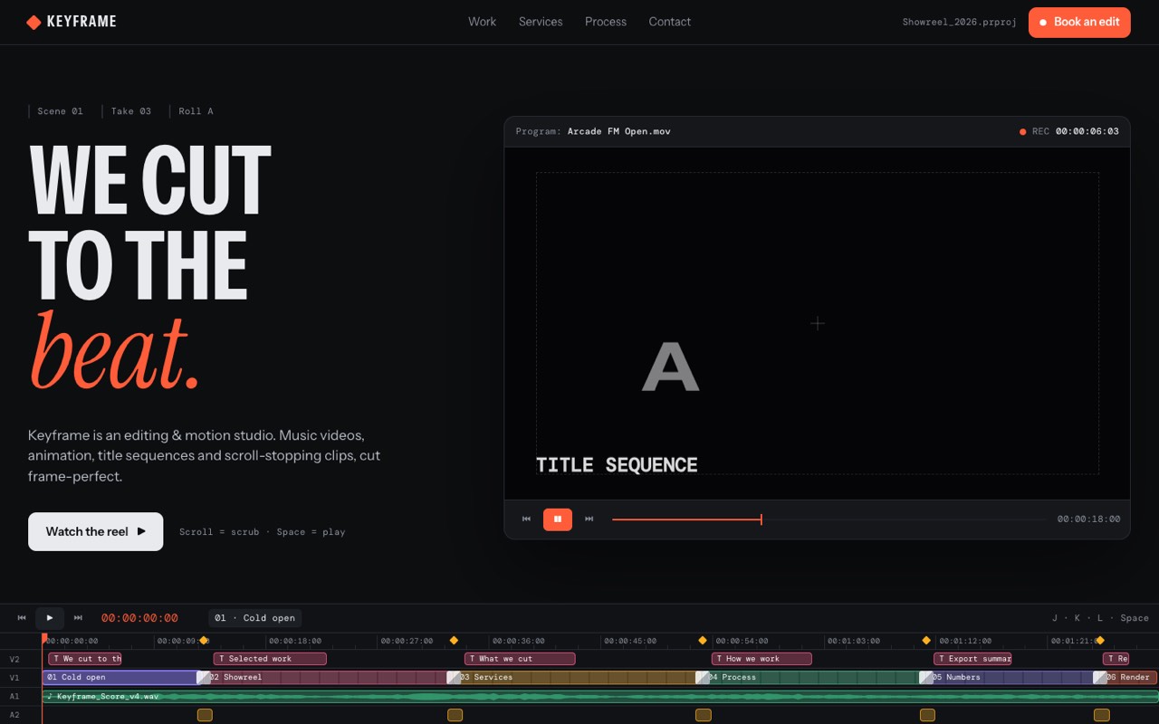Click the diamond marker before 00:01:12
1159x724 pixels.
[x=926, y=641]
